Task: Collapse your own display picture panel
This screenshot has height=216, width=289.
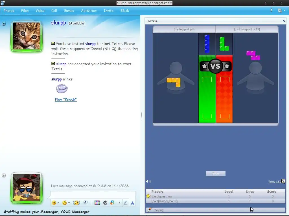Action: (x=4, y=175)
